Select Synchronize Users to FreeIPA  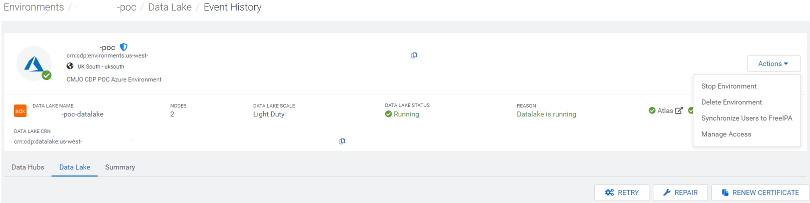tap(746, 118)
